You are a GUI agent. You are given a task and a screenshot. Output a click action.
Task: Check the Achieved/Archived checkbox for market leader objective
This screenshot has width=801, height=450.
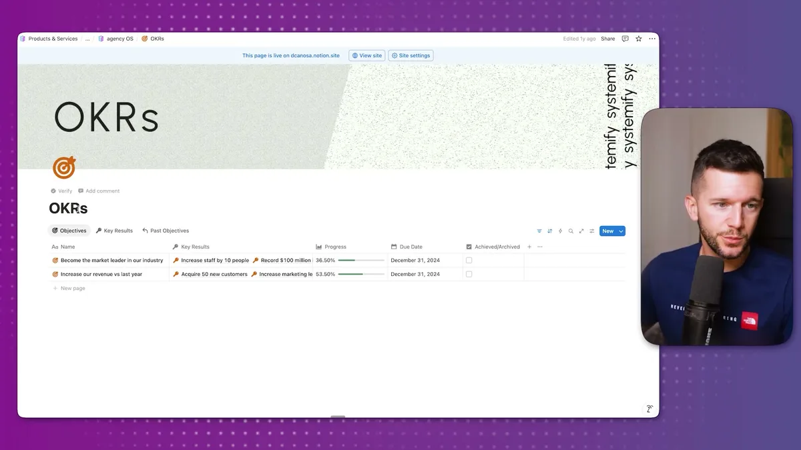(467, 260)
